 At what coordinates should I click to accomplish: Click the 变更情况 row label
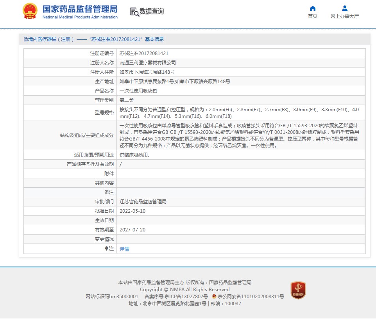click(x=104, y=239)
